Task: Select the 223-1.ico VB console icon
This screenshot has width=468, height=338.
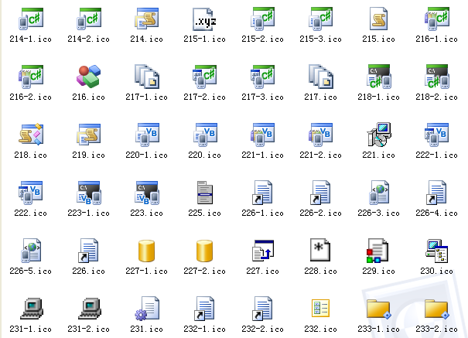Action: coord(89,192)
